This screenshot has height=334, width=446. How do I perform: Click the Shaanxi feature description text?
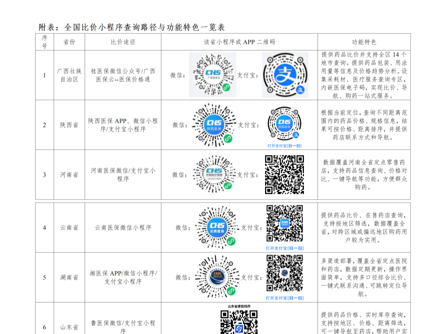point(364,125)
